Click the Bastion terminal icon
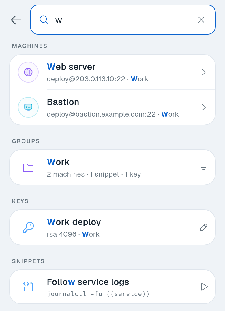 (x=28, y=107)
